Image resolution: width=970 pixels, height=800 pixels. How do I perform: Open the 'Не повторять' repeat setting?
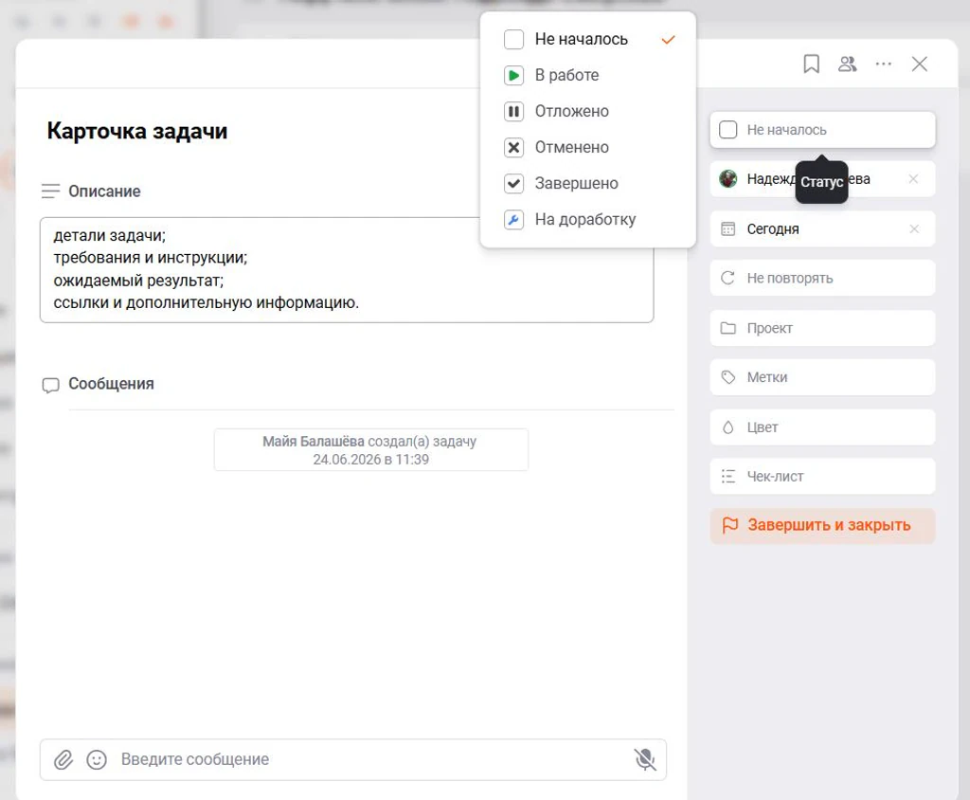click(x=822, y=278)
